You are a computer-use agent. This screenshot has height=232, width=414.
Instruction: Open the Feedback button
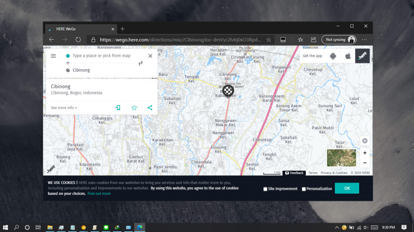click(x=294, y=173)
